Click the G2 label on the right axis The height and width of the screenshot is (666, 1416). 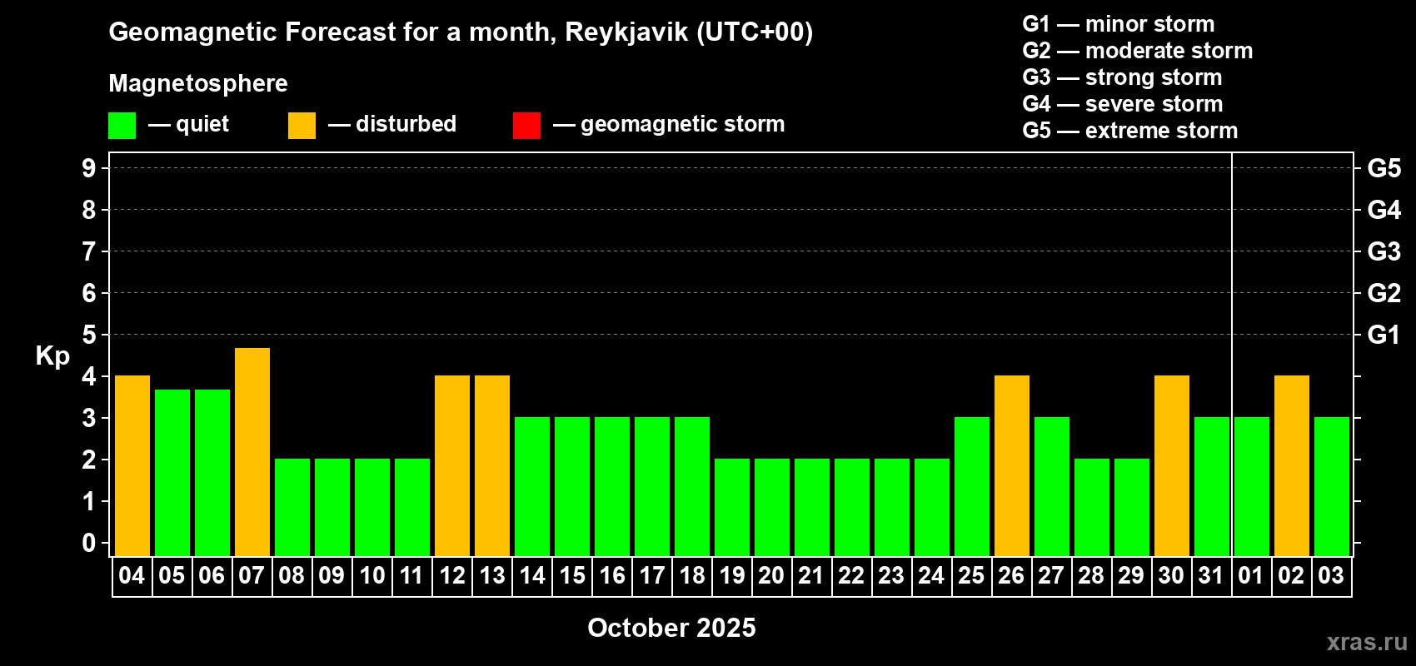(1384, 293)
